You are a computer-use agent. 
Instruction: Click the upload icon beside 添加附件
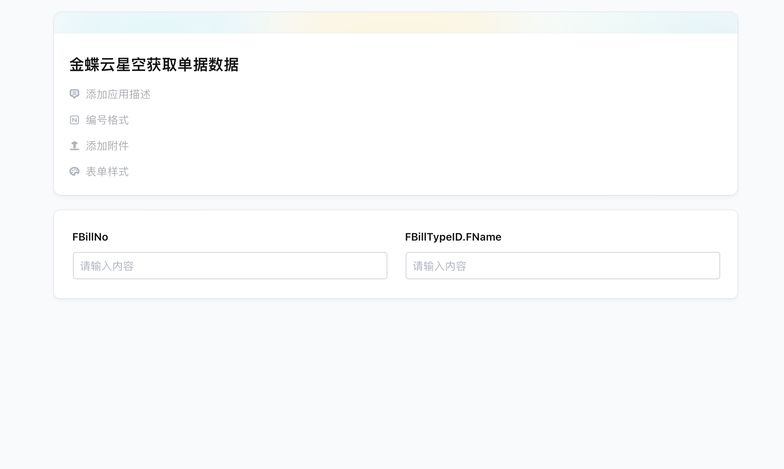(x=74, y=146)
